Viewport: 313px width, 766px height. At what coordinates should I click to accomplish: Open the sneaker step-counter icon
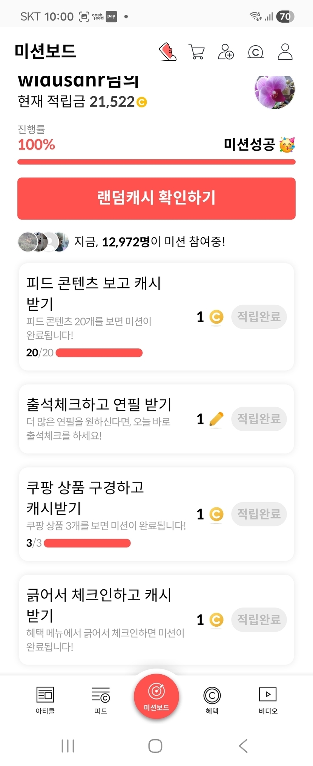168,52
